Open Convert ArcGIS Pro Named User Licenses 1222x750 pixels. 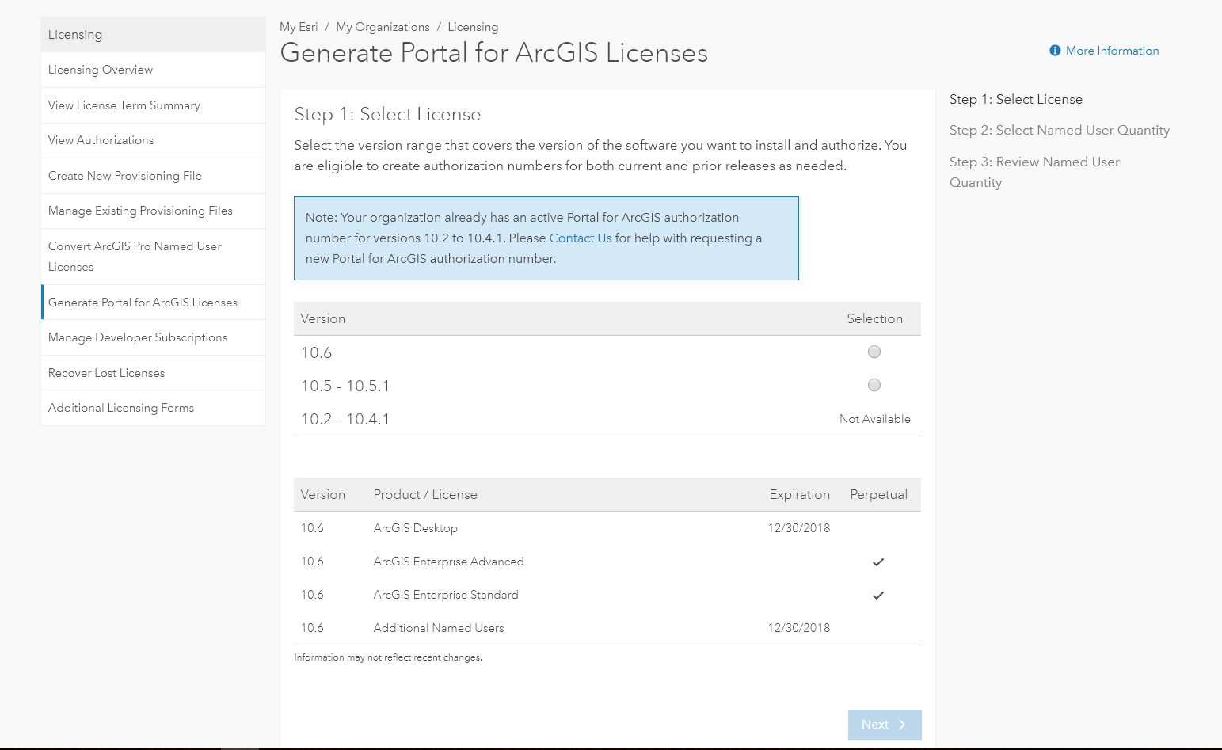click(x=135, y=256)
